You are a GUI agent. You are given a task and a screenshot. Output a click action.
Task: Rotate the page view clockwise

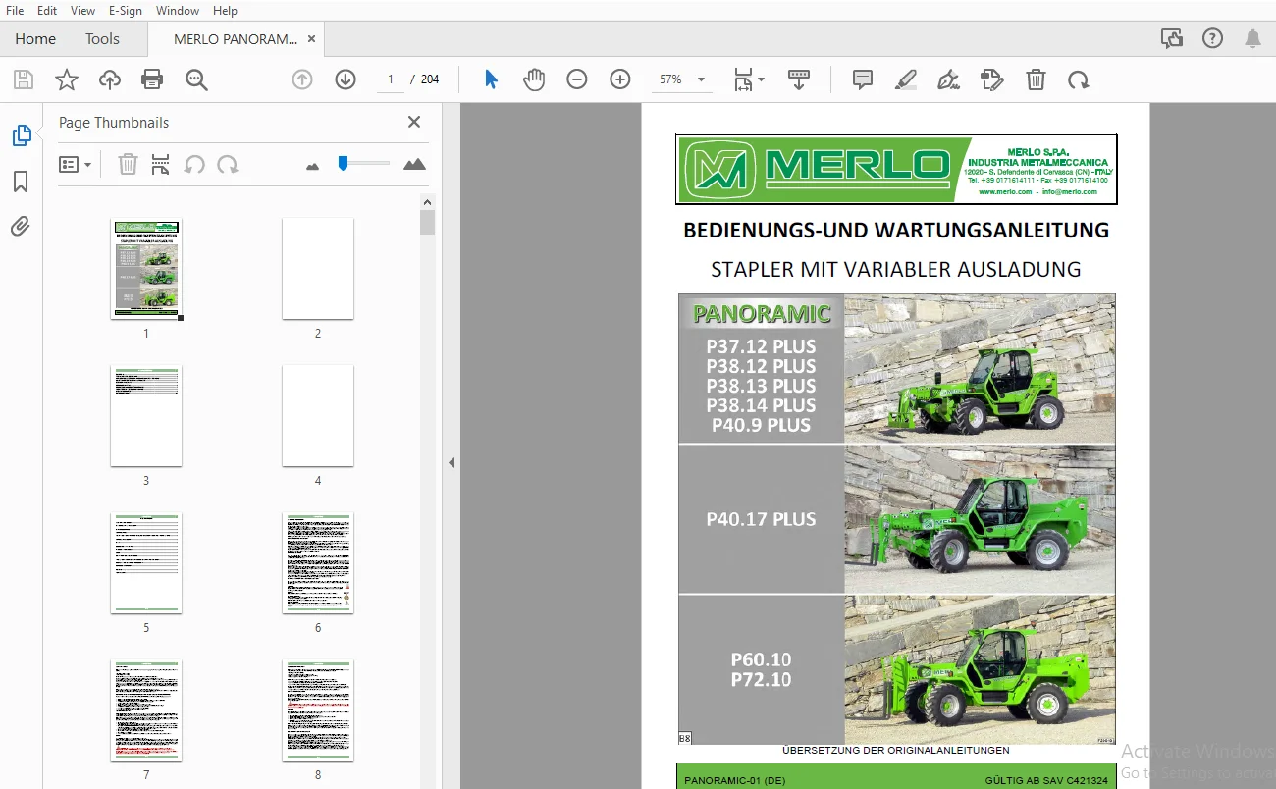(x=1079, y=79)
